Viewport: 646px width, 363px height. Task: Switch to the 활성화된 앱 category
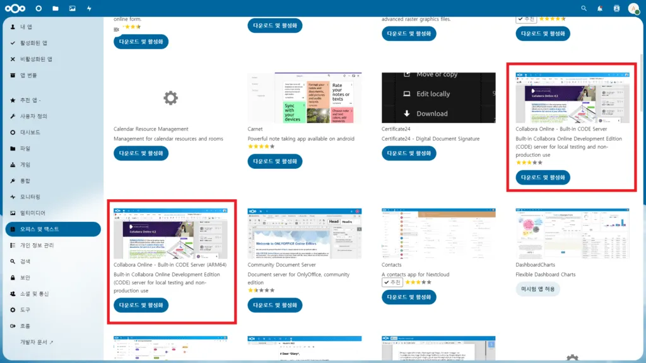[x=38, y=43]
